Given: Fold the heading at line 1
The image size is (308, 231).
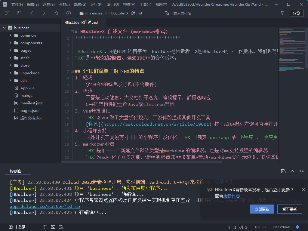Looking at the screenshot, I should [72, 32].
